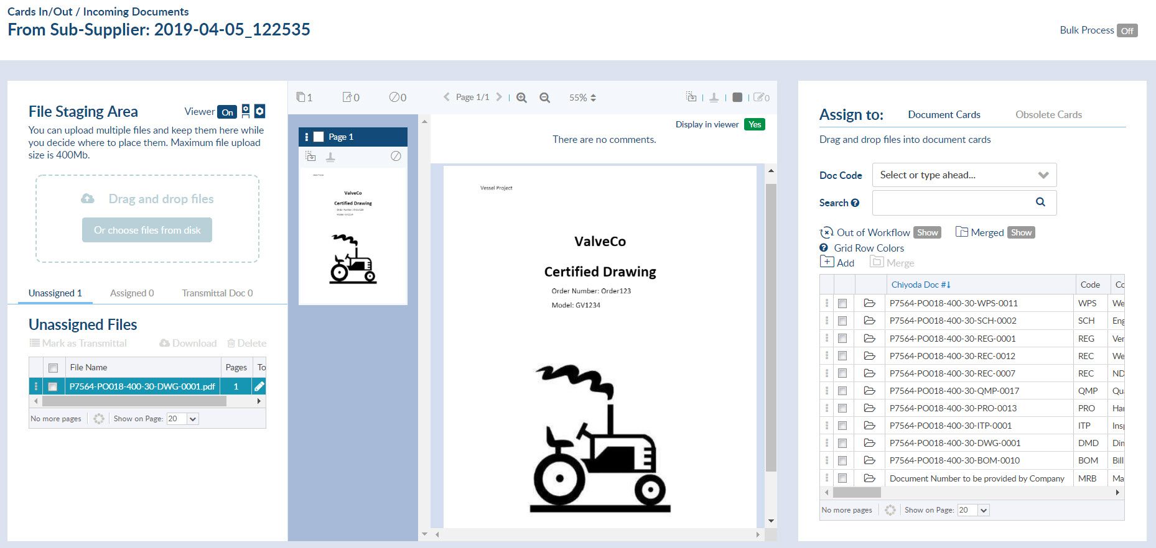Click Download for unassigned files
This screenshot has height=548, width=1156.
pyautogui.click(x=188, y=343)
